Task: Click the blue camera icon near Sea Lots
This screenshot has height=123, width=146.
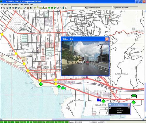Action: tap(99, 100)
